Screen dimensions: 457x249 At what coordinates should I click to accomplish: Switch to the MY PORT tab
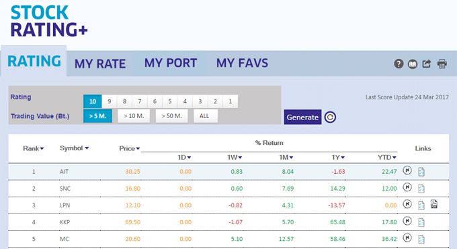(171, 63)
